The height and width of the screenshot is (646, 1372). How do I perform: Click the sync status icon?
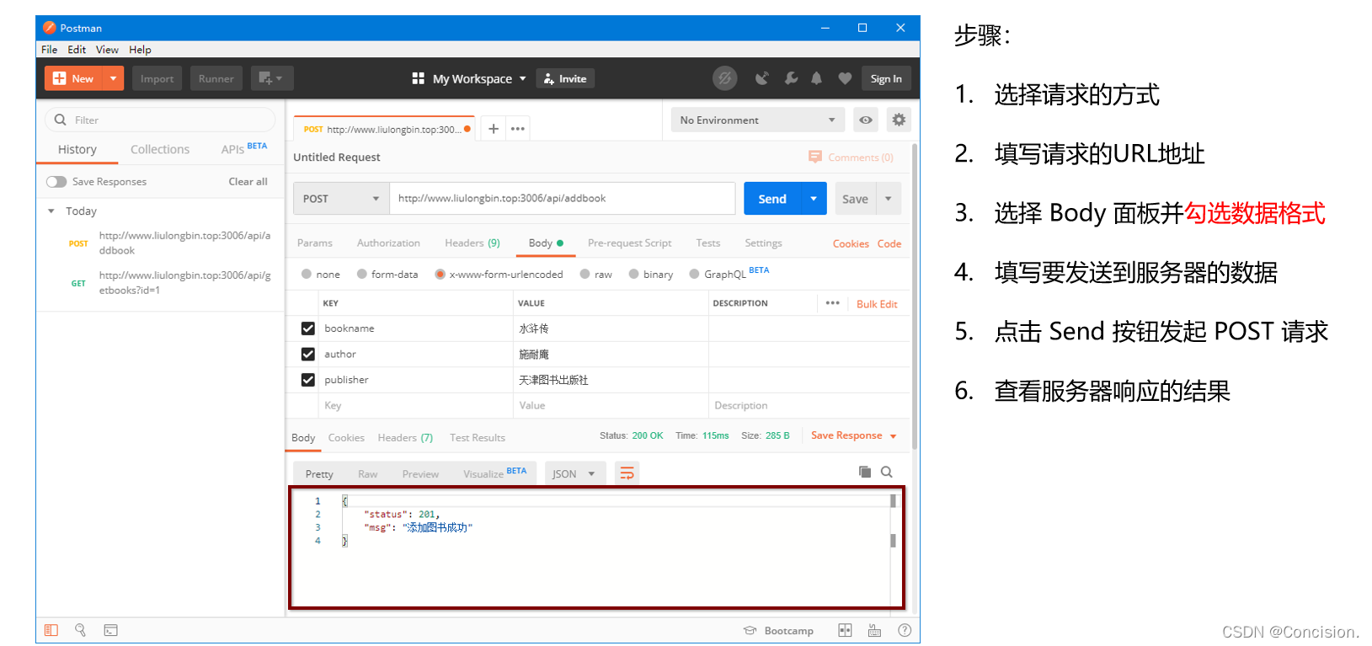724,78
